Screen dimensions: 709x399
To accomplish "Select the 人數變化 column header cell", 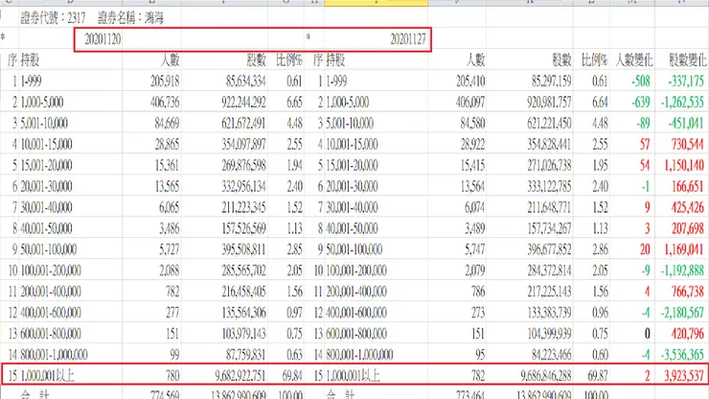I will coord(633,59).
